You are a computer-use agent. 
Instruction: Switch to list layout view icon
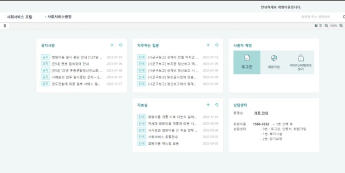[320, 26]
